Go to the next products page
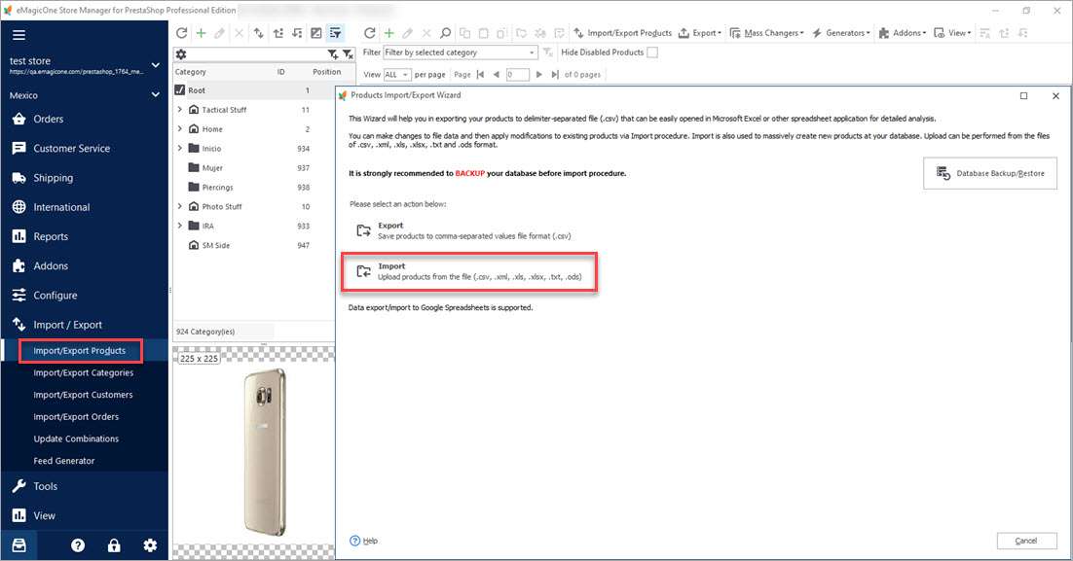 539,75
